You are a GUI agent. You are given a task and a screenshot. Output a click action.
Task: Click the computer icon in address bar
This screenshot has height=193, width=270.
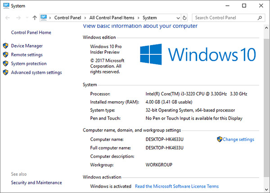(44, 18)
